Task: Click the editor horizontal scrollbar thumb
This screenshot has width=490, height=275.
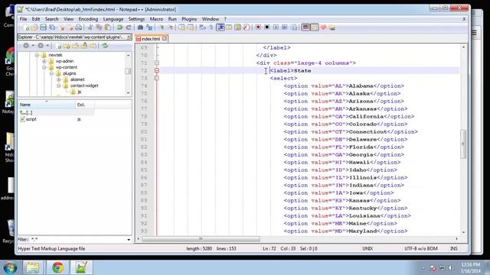Action: 201,239
